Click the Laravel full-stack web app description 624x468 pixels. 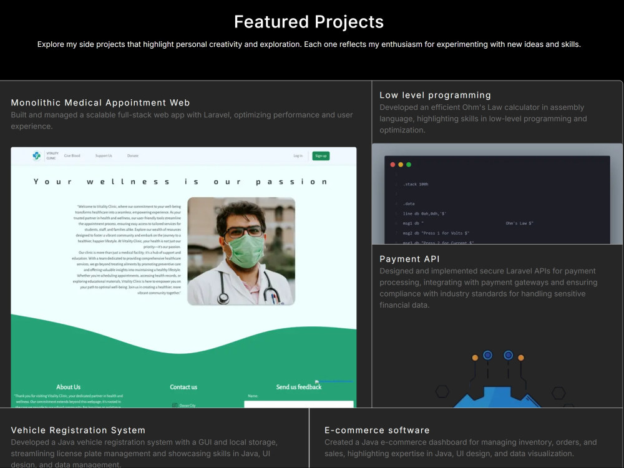click(x=182, y=120)
